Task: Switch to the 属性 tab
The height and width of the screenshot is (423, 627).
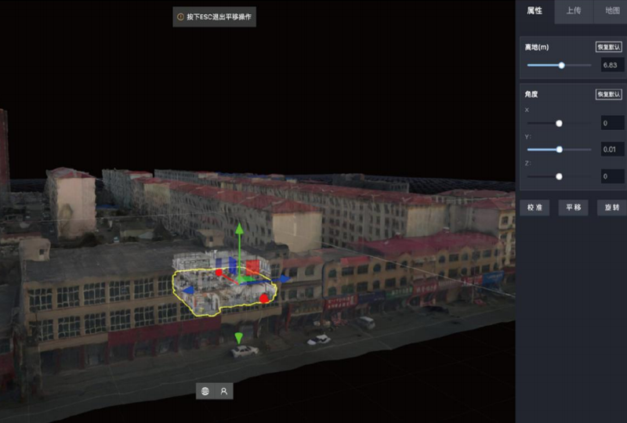Action: (x=535, y=11)
